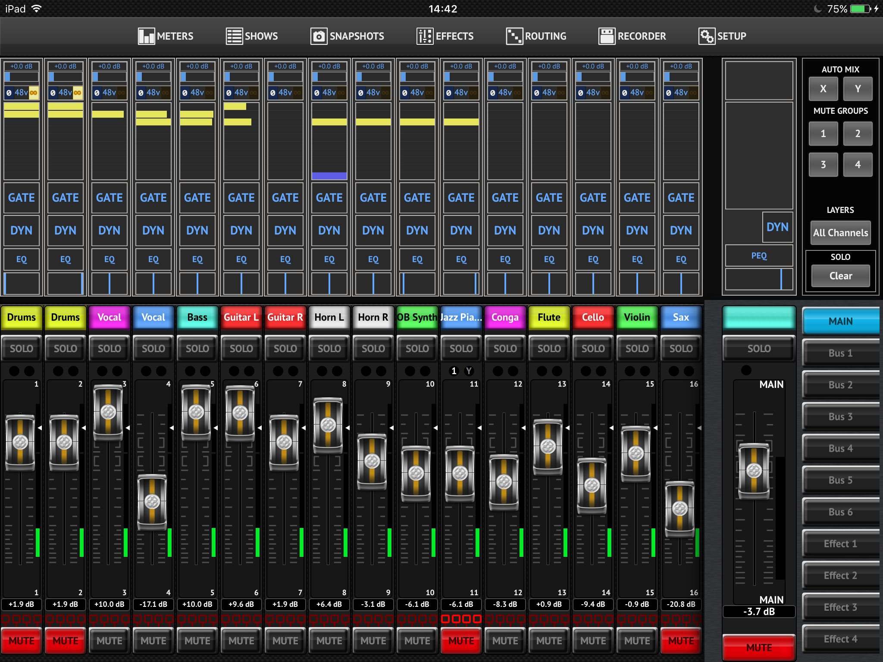Switch to Bus 1 mix tab

tap(840, 353)
